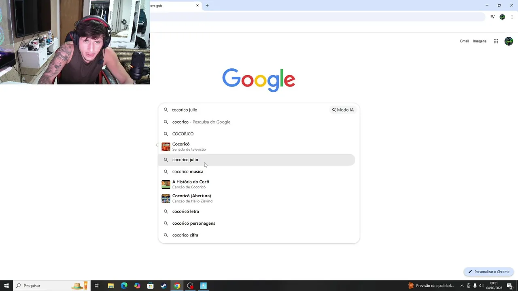Image resolution: width=518 pixels, height=291 pixels.
Task: Open 'Previsão da qualidad...' weather widget
Action: pyautogui.click(x=431, y=286)
